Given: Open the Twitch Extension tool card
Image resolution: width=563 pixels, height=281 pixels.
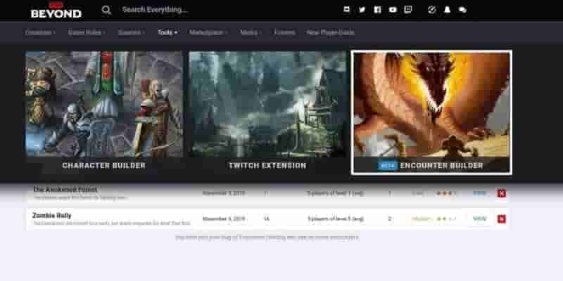Looking at the screenshot, I should (267, 112).
